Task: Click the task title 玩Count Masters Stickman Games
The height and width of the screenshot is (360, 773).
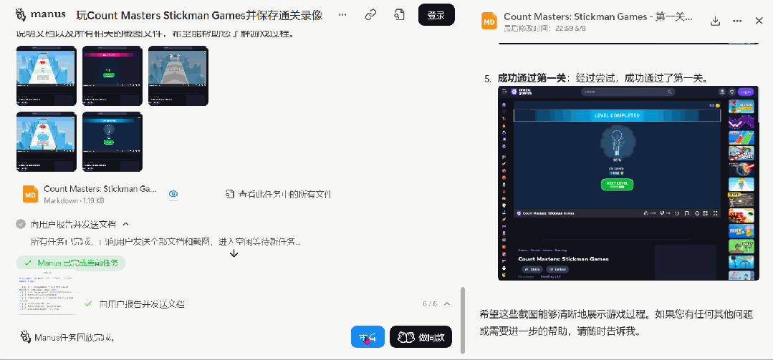Action: click(x=200, y=15)
